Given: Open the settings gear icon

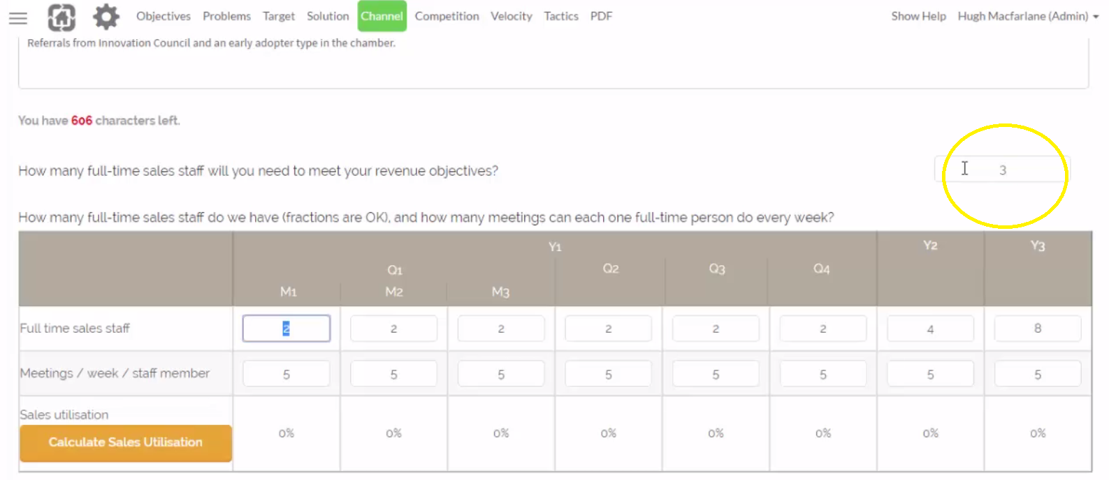Looking at the screenshot, I should point(106,17).
